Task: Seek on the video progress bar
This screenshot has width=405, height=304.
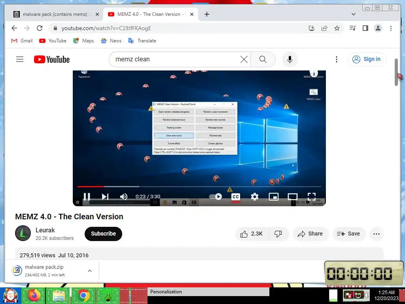Action: [199, 186]
